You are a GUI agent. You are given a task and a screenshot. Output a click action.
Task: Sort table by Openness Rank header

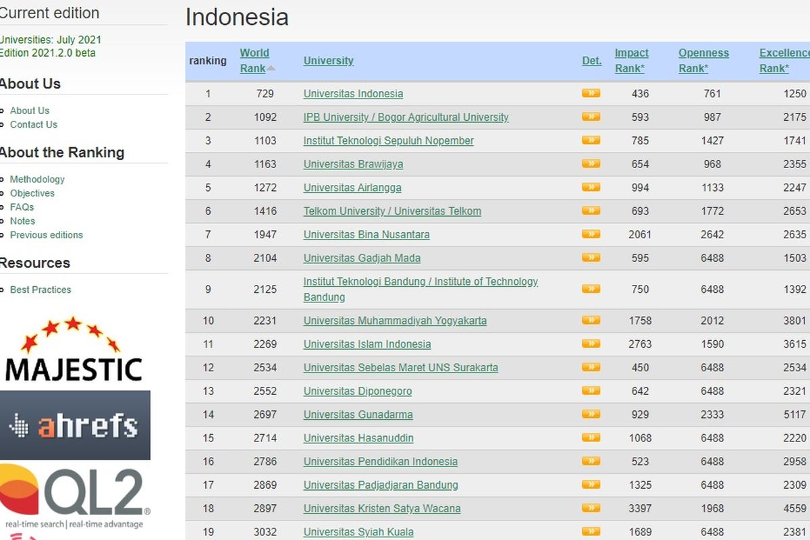click(x=703, y=61)
